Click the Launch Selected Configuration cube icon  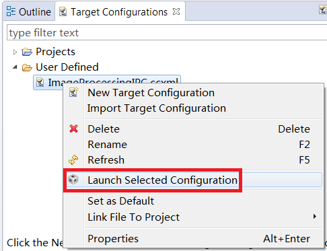tap(73, 180)
